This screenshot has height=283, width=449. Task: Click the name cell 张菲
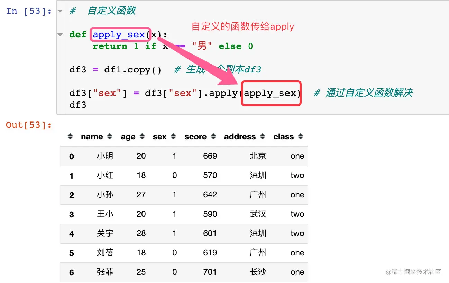(105, 272)
